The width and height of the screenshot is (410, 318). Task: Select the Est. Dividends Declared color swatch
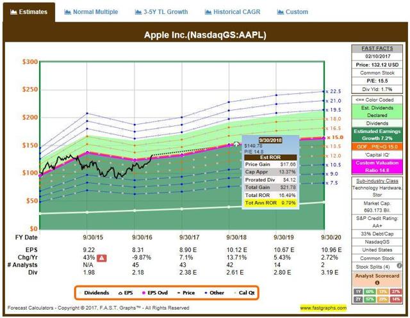377,111
